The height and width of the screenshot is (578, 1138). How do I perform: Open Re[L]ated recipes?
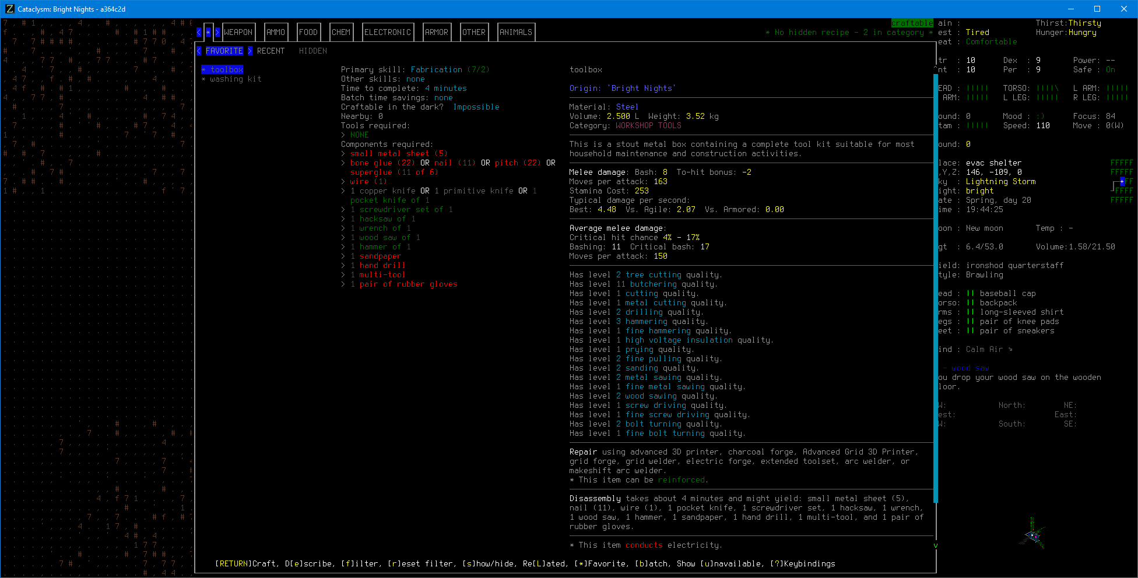click(x=544, y=563)
